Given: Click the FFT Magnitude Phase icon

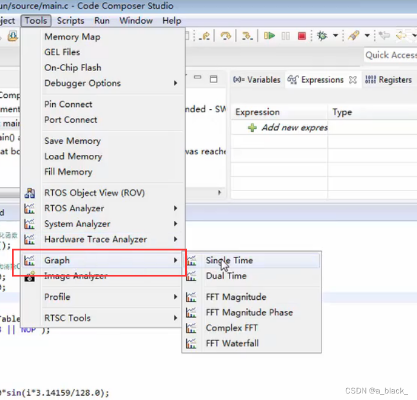Looking at the screenshot, I should point(191,312).
